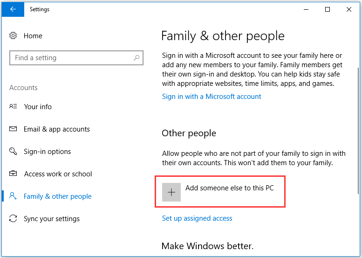Click the Family person-plus icon
This screenshot has width=362, height=258.
point(13,196)
